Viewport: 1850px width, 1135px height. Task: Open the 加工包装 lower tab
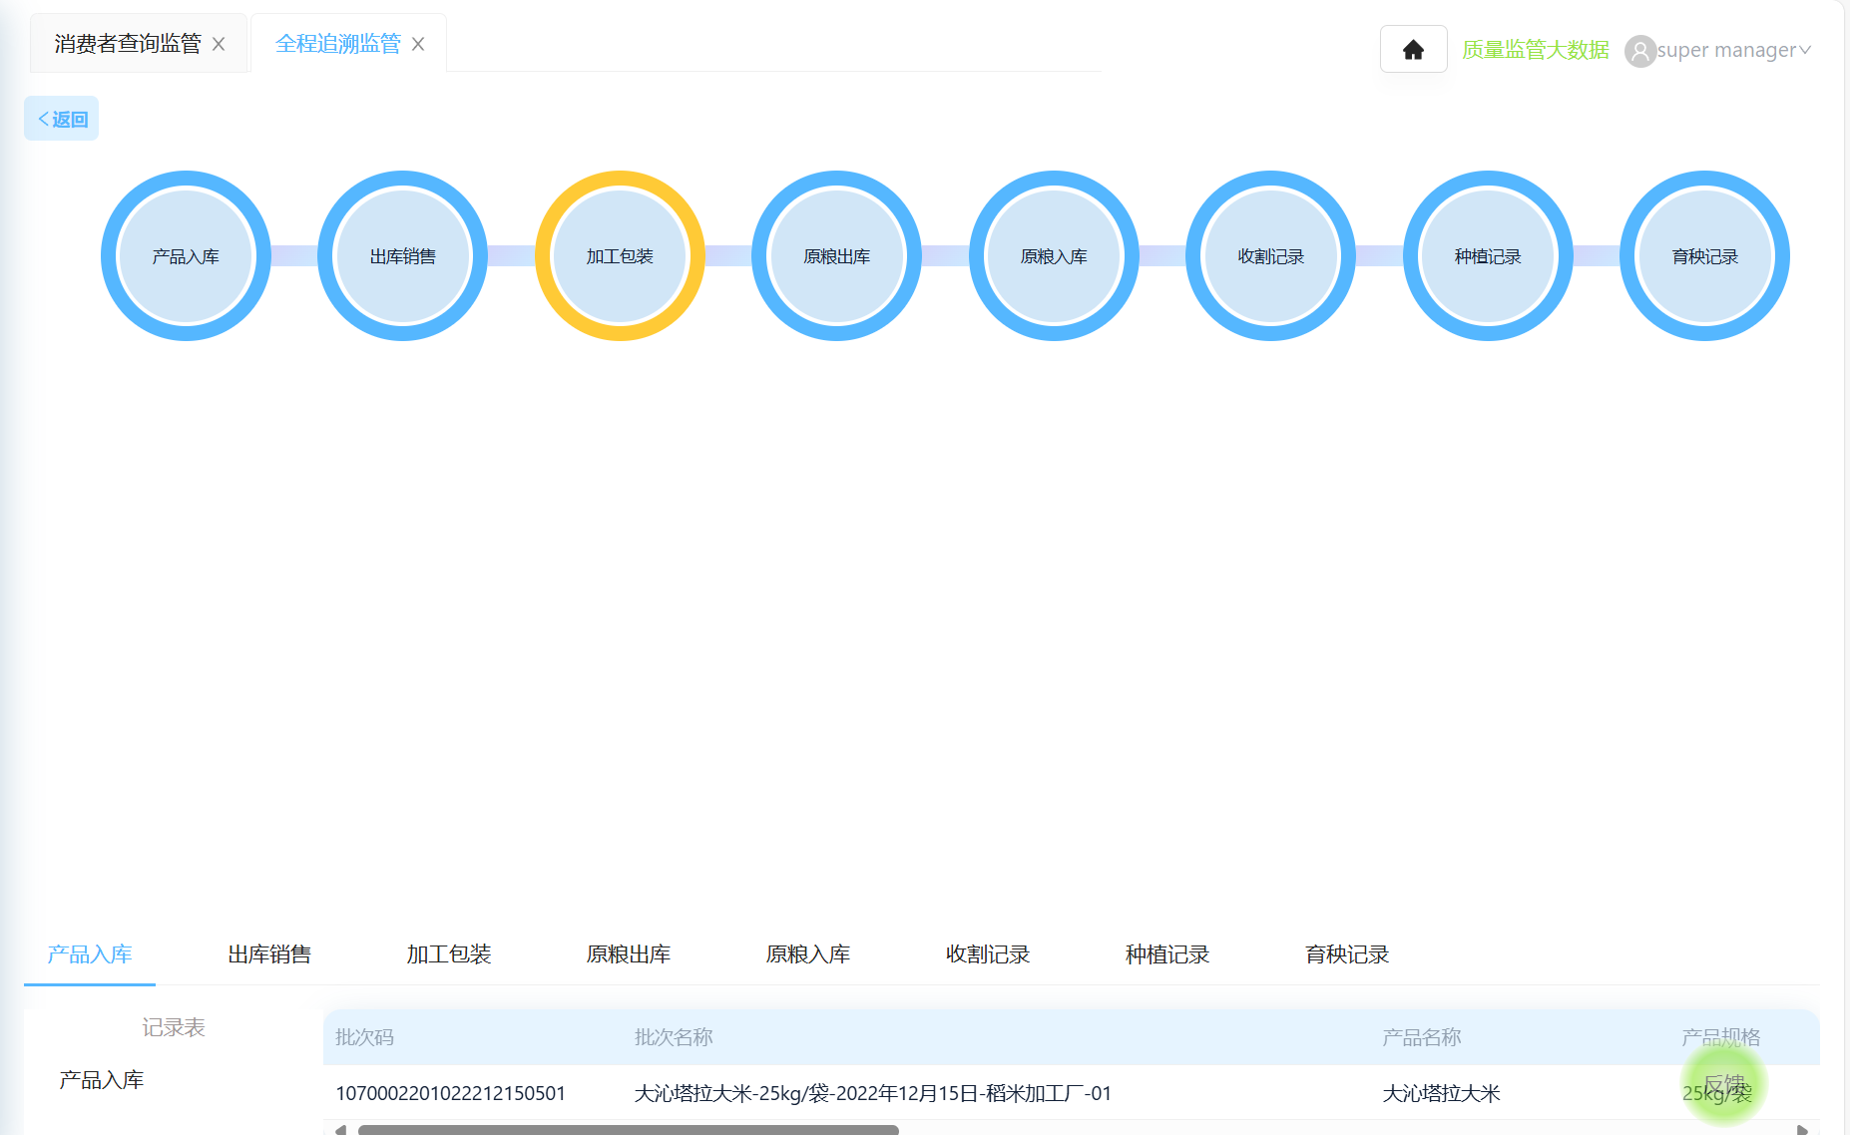pyautogui.click(x=449, y=954)
